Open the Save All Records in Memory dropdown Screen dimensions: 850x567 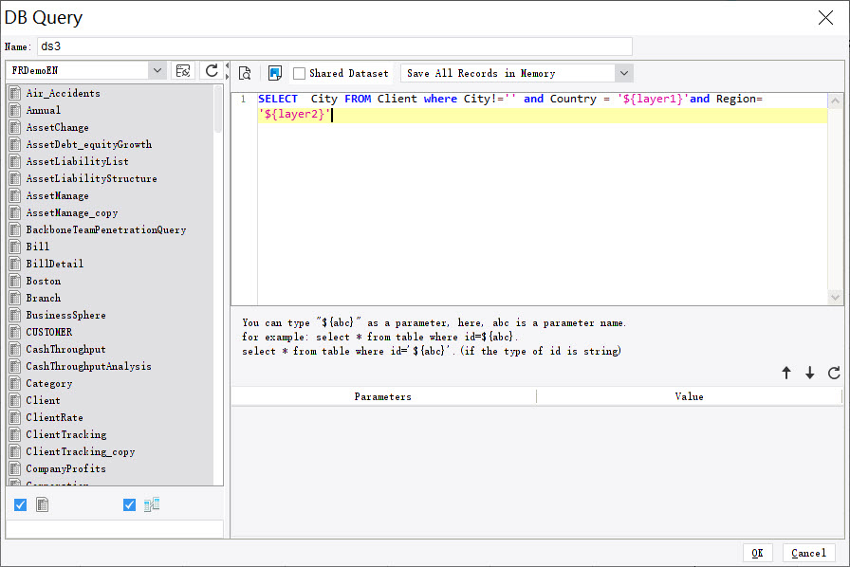[624, 73]
